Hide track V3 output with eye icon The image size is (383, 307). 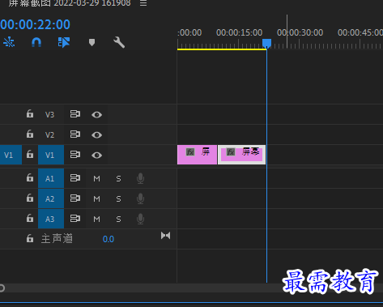point(96,115)
